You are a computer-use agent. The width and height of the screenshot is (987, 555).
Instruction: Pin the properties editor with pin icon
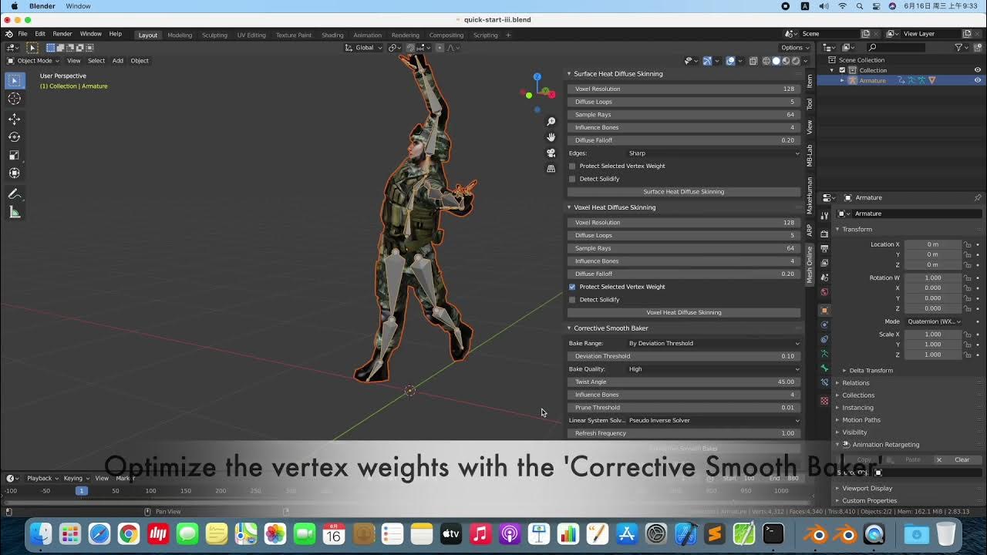(x=978, y=198)
